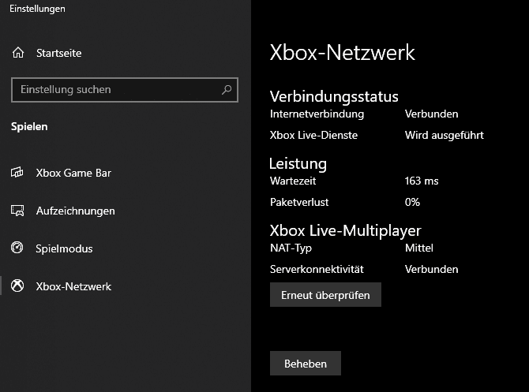This screenshot has width=529, height=392.
Task: Click the Erneut überprüfen button
Action: (x=325, y=295)
